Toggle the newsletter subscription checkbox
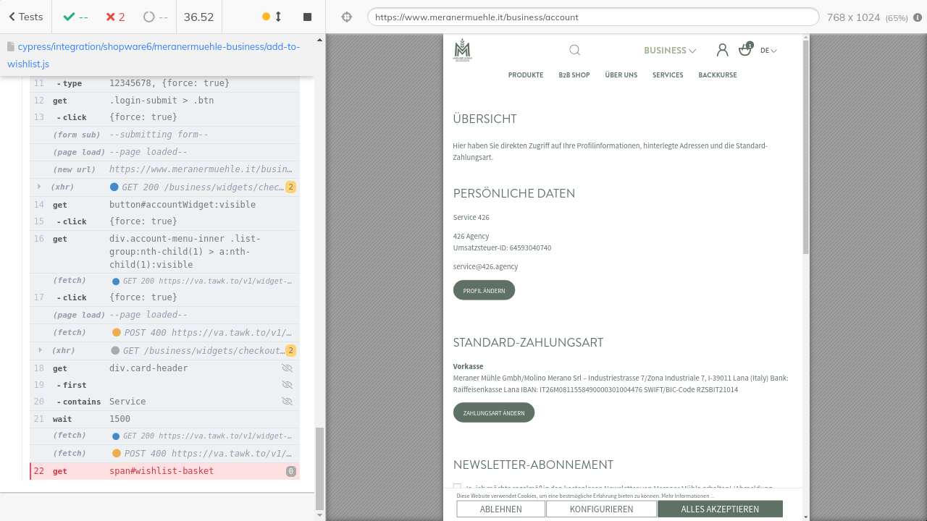 pyautogui.click(x=457, y=487)
